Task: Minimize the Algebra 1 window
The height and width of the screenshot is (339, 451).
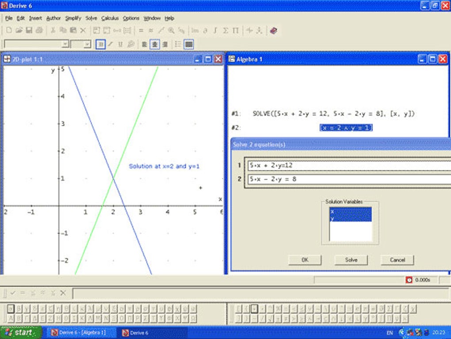Action: (422, 59)
